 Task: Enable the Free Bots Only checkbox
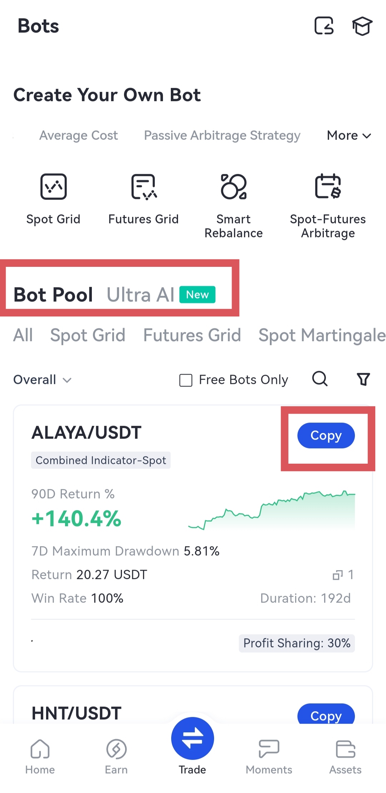click(x=186, y=380)
